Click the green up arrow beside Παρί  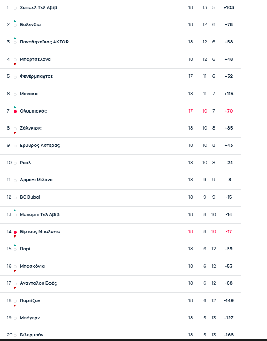click(x=15, y=245)
